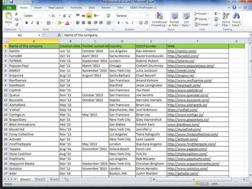Viewport: 252px width, 189px height.
Task: Click the Format Painter brush icon
Action: (16, 24)
